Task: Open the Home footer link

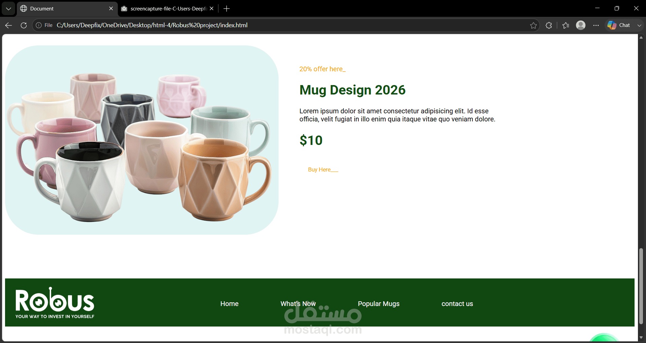Action: click(229, 304)
